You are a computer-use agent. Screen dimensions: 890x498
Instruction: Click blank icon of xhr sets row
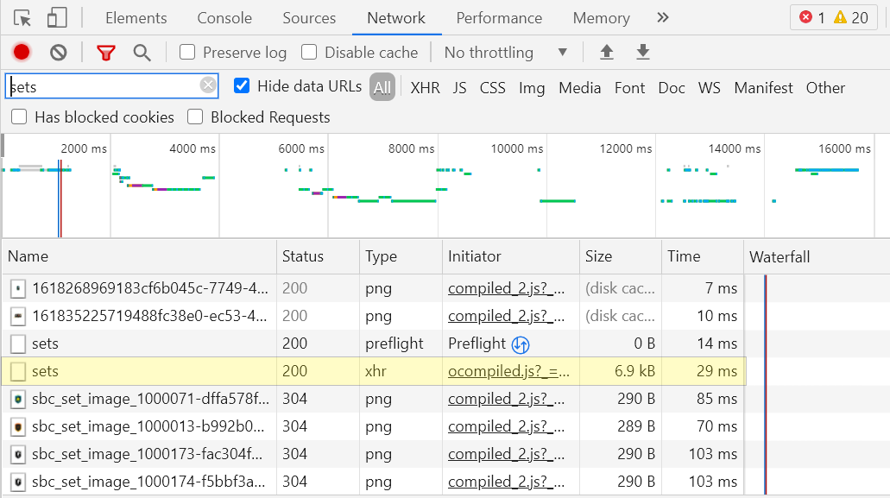coord(18,371)
